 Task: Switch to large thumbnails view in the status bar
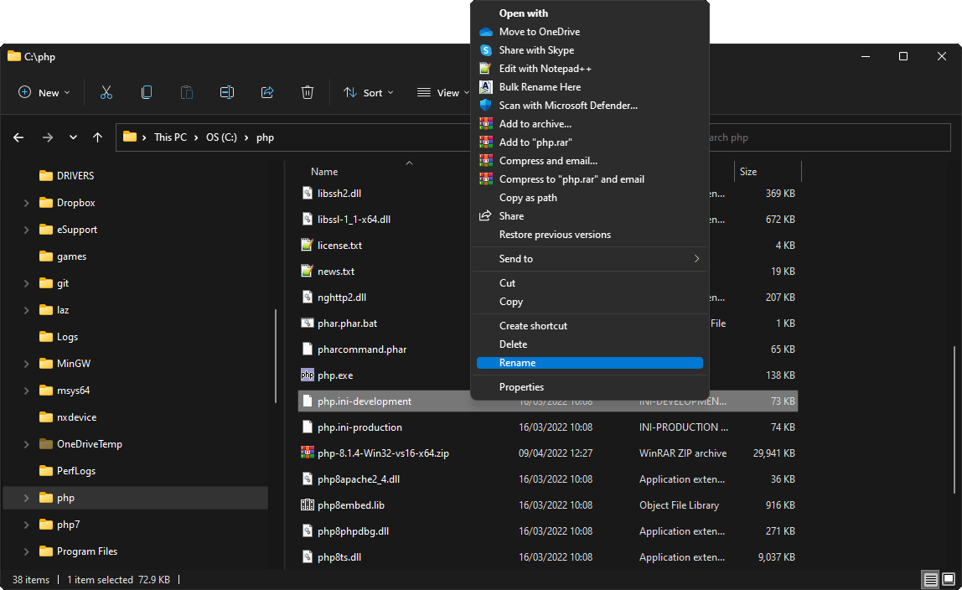[x=949, y=580]
